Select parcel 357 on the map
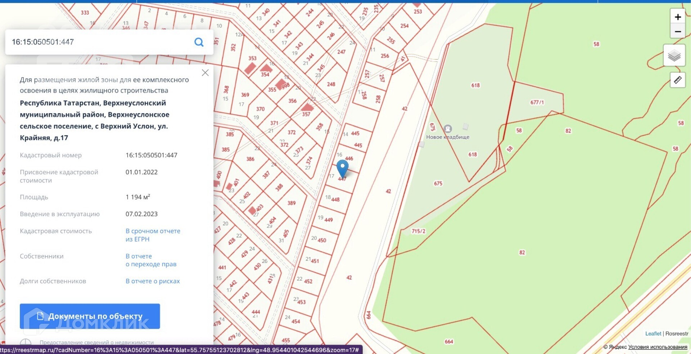Screen dimensions: 691x354 [x=306, y=114]
